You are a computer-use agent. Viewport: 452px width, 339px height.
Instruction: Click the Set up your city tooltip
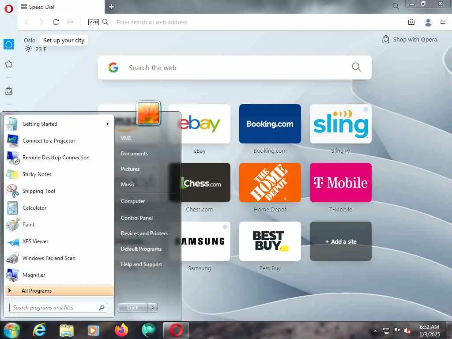[64, 40]
